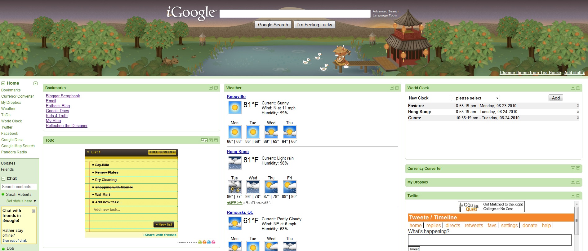Open ToDo gadget dropdown menu
Image resolution: width=588 pixels, height=251 pixels.
pyautogui.click(x=211, y=140)
